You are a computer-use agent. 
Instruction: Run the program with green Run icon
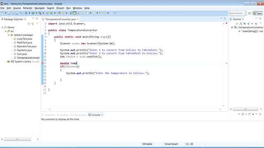point(33,13)
